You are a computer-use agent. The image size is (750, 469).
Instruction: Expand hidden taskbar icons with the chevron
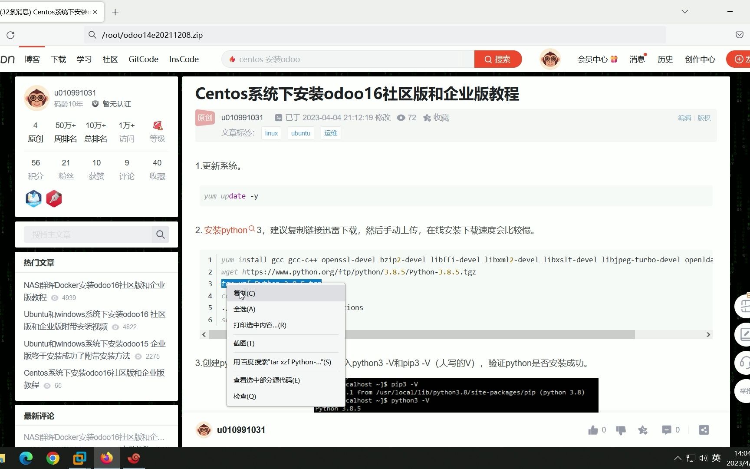tap(678, 458)
